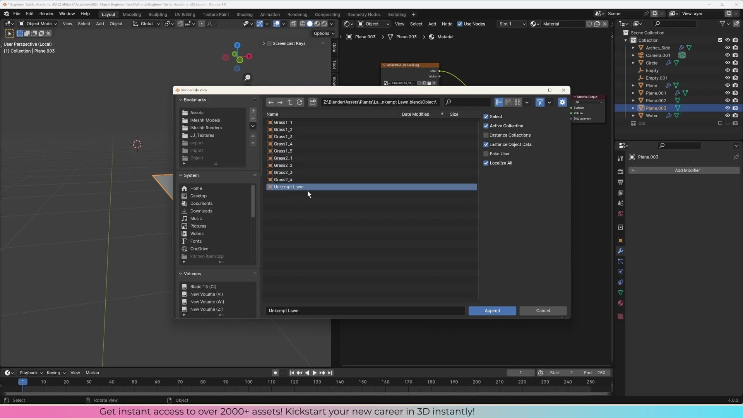Add current folder to Bookmarks
This screenshot has height=418, width=743.
click(x=253, y=111)
